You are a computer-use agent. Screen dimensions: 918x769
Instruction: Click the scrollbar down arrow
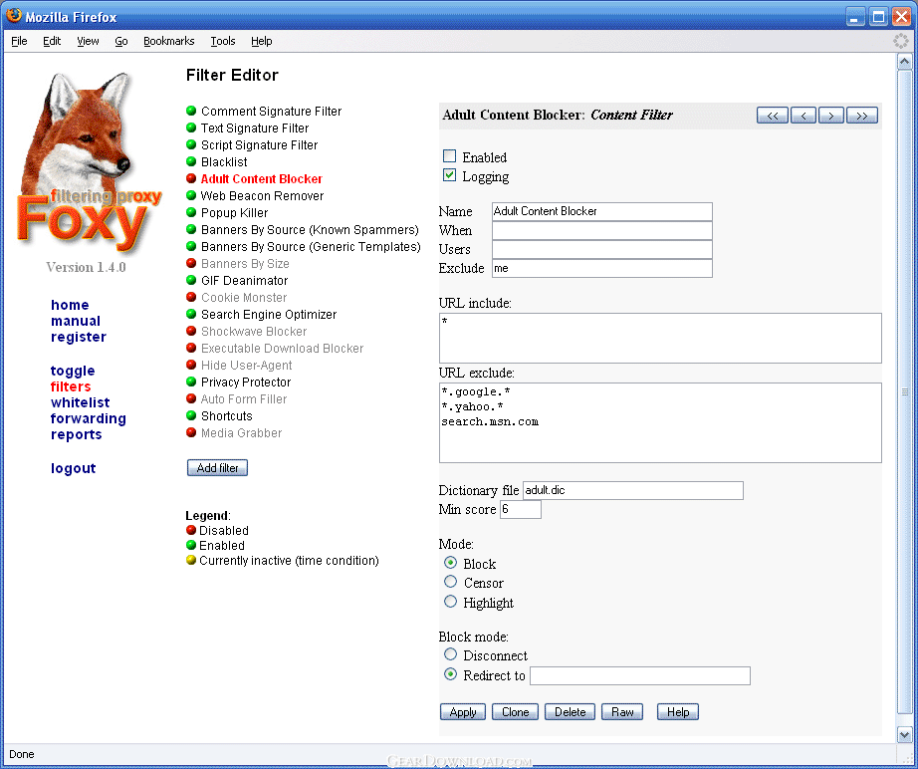904,734
